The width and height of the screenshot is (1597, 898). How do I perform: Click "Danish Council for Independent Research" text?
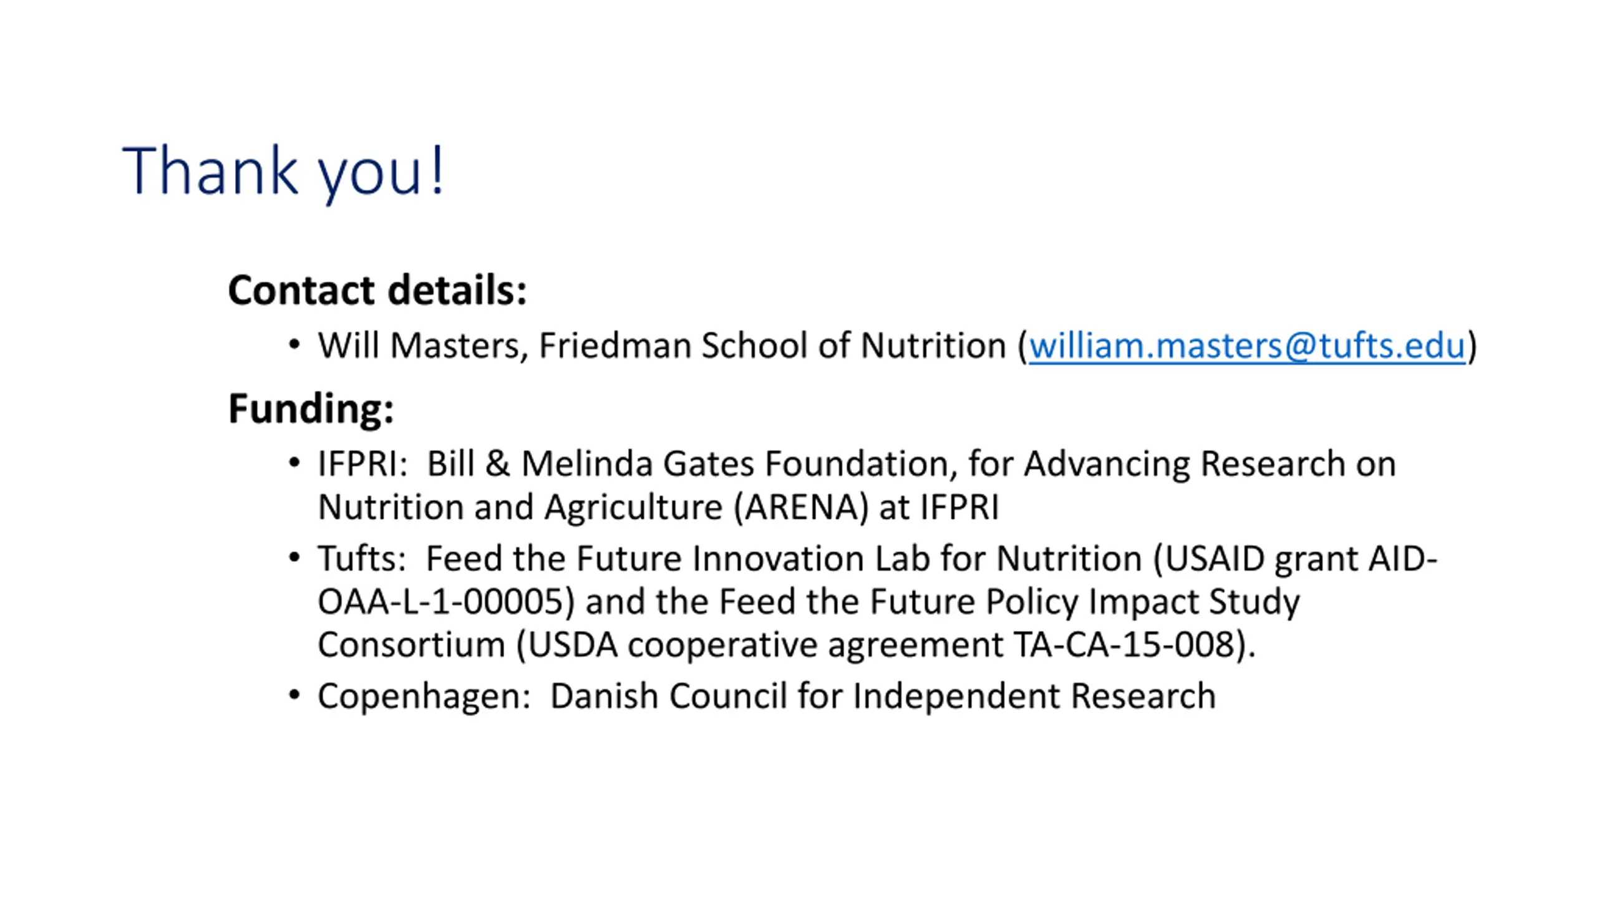click(x=883, y=696)
